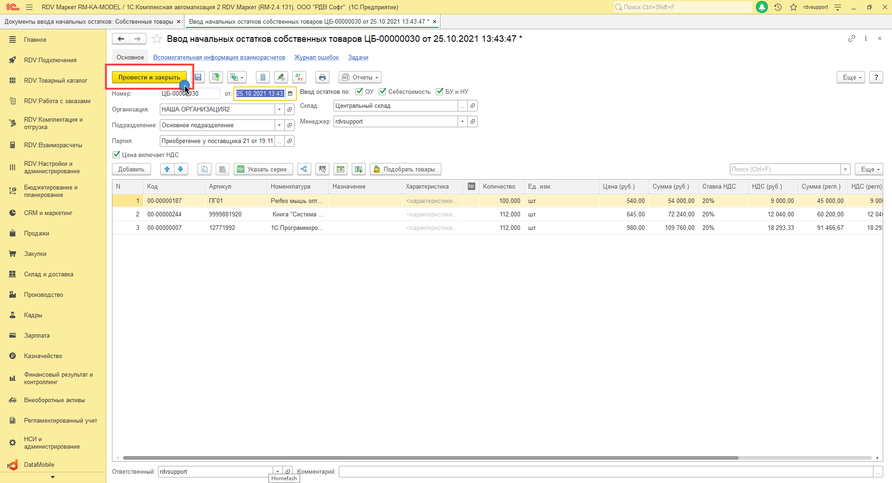
Task: Toggle 'Цена включает НДС' checkbox
Action: 116,155
